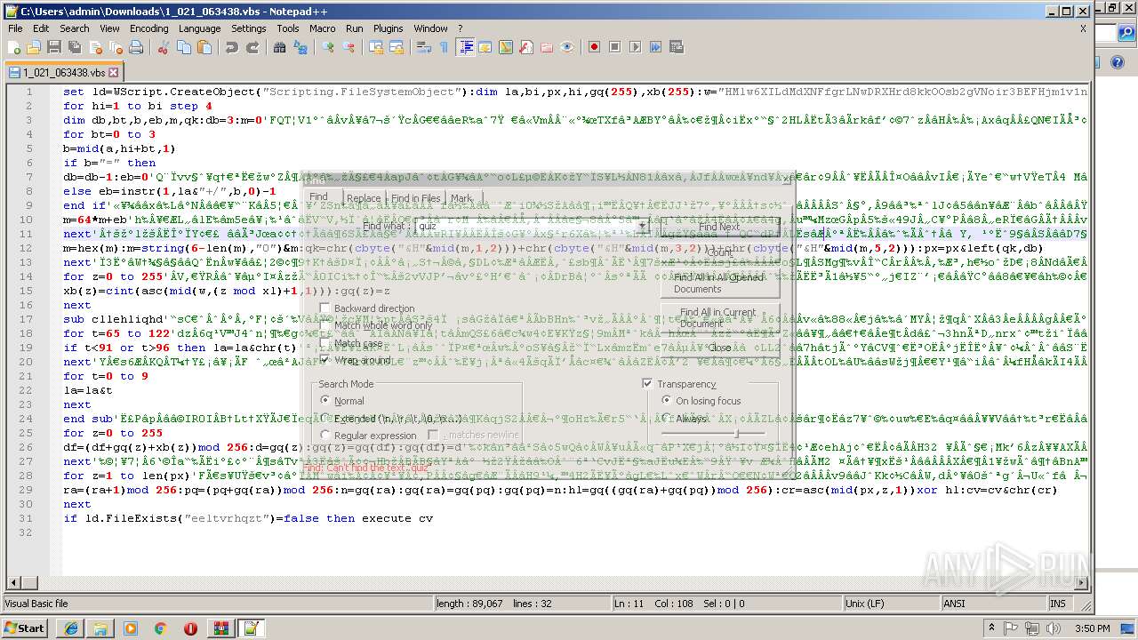Show all characters with pilcrow icon
This screenshot has height=640, width=1138.
click(444, 47)
